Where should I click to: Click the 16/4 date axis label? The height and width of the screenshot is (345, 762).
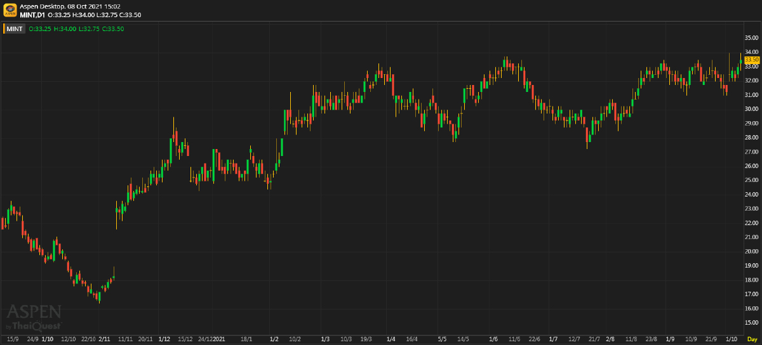[411, 339]
